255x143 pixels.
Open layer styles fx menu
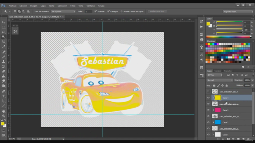point(224,139)
